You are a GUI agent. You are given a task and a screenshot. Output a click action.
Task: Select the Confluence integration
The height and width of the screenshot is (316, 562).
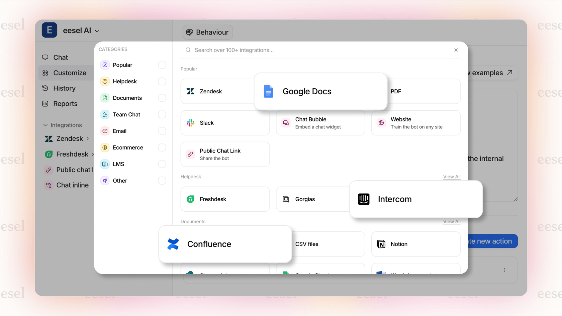[209, 244]
